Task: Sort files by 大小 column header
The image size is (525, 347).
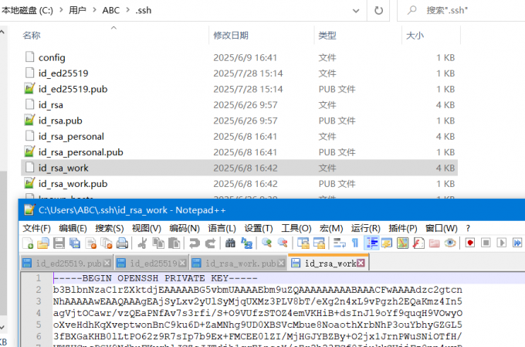Action: click(415, 36)
